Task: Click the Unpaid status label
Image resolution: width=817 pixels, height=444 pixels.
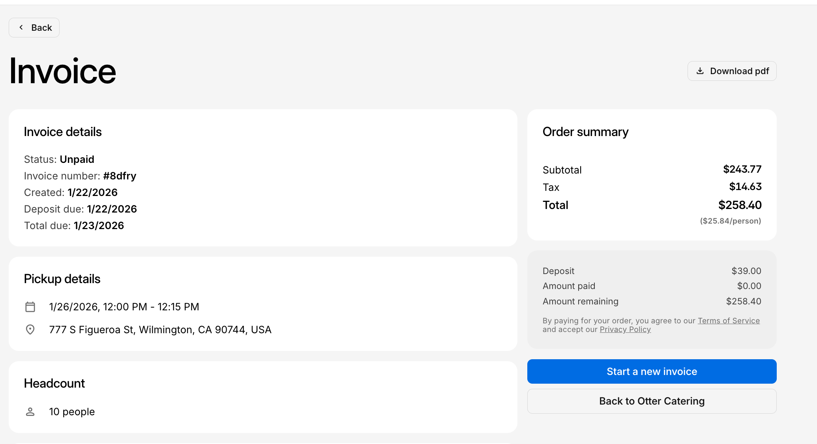Action: pyautogui.click(x=77, y=159)
